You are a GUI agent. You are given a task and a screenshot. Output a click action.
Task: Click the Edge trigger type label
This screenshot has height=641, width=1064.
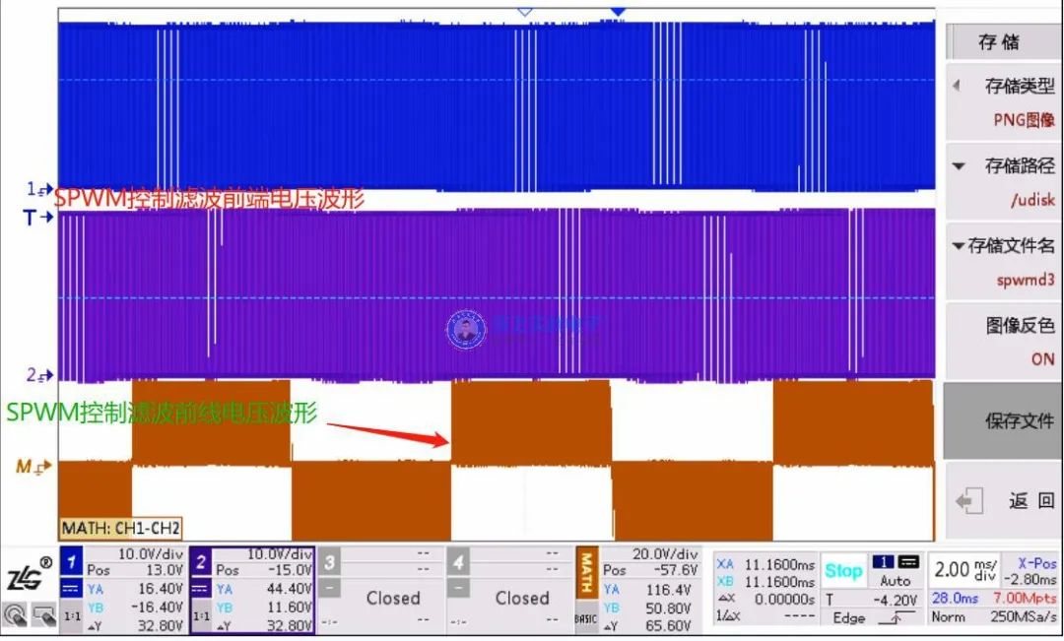click(849, 618)
